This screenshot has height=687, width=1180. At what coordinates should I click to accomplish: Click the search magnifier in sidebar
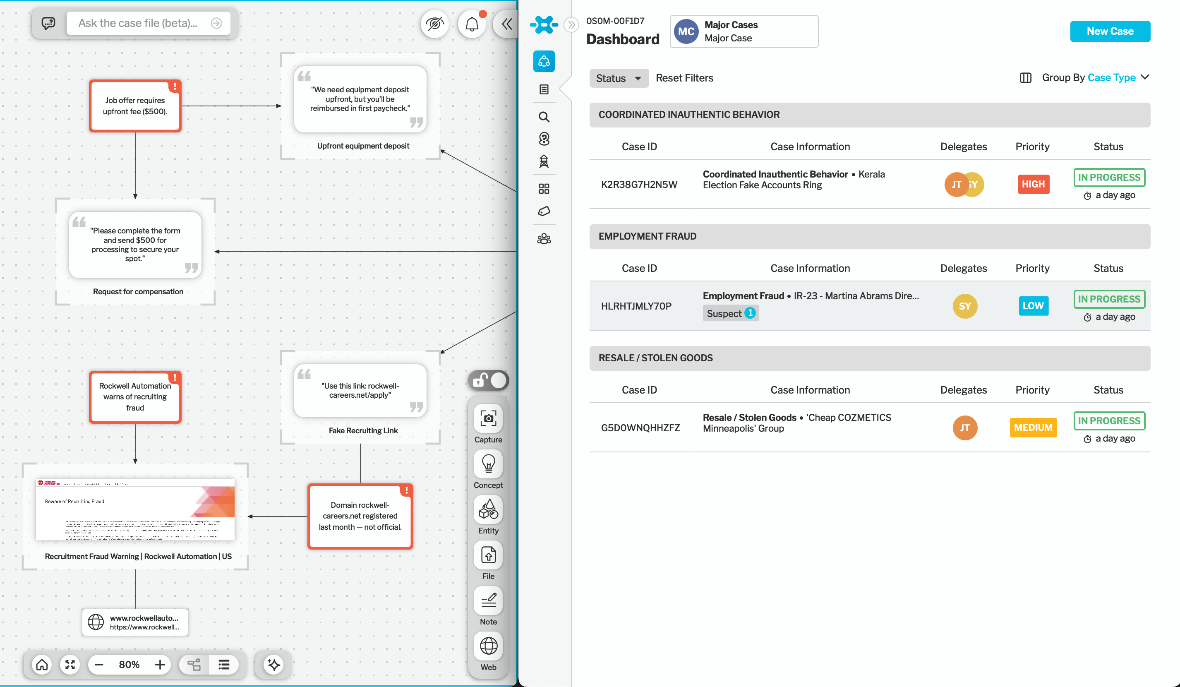pos(544,117)
